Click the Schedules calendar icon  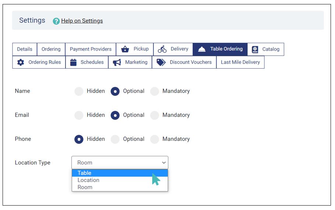[x=73, y=62]
